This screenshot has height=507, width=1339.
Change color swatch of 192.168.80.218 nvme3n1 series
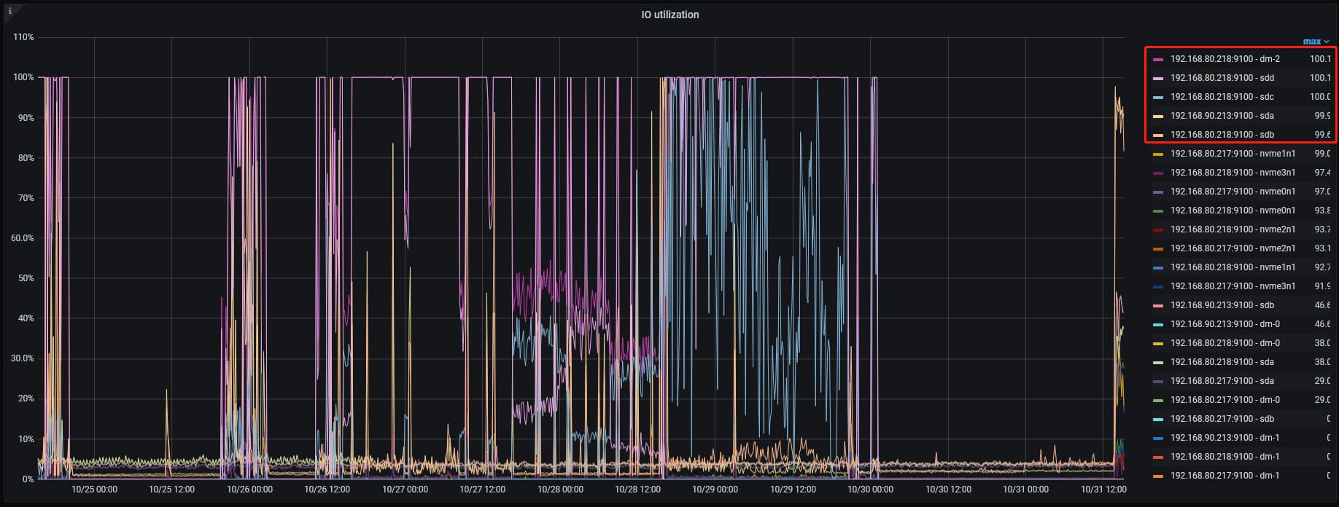click(x=1158, y=173)
